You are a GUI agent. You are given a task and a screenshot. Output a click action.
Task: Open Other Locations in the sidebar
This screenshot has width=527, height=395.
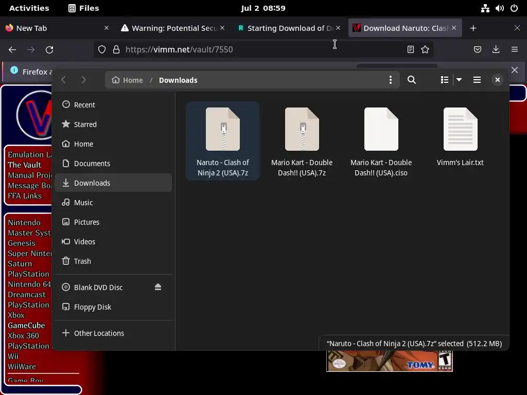(x=113, y=333)
